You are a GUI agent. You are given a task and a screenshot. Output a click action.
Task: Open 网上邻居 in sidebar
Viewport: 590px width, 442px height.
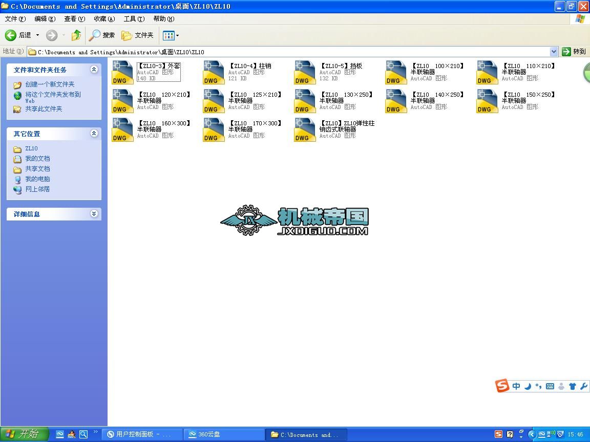37,189
